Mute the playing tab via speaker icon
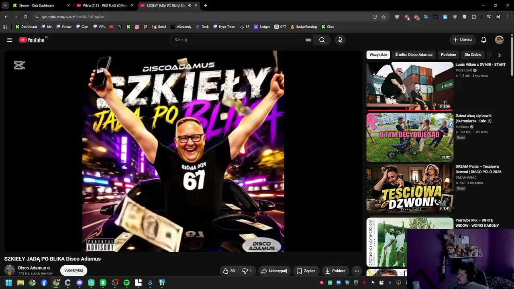This screenshot has height=289, width=514. coord(190,6)
